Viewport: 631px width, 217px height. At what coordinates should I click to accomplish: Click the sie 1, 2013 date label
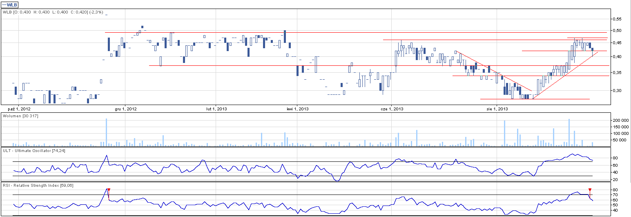point(497,109)
